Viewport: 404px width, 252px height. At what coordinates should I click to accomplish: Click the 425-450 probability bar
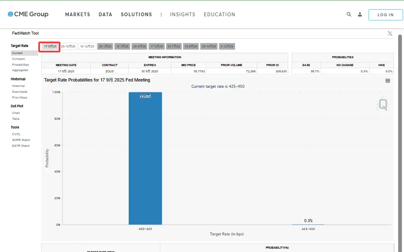click(x=308, y=224)
